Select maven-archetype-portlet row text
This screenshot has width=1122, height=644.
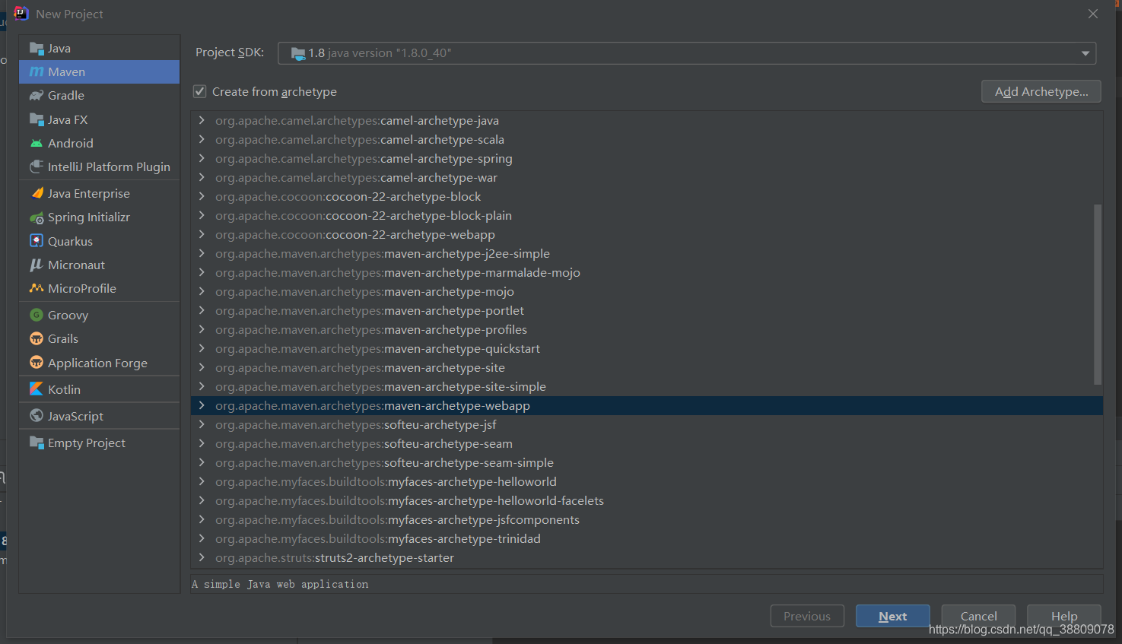coord(370,311)
